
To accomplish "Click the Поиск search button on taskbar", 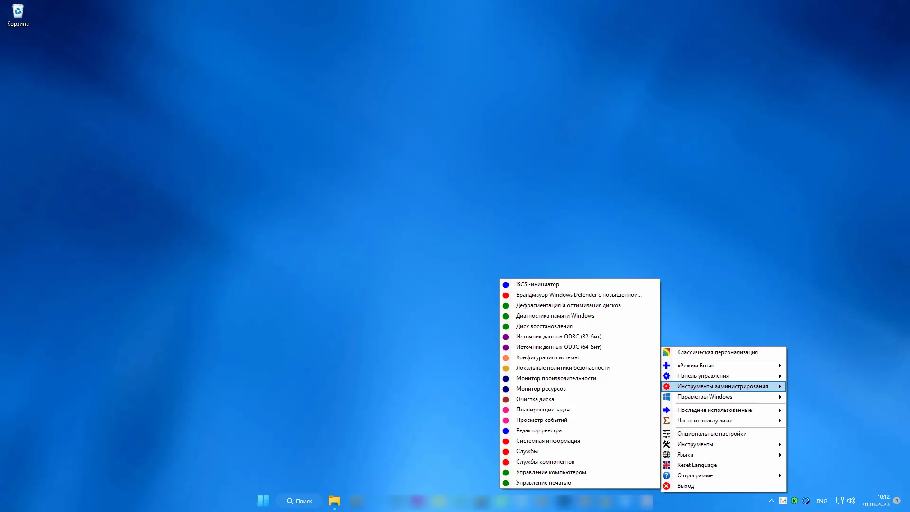I will click(x=299, y=501).
